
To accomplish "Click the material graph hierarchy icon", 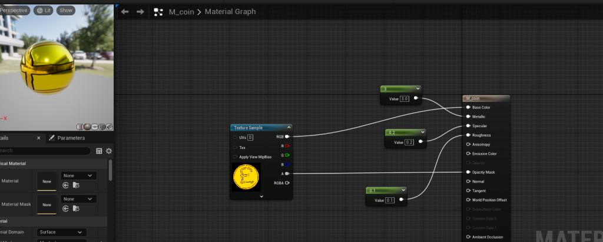I will pyautogui.click(x=158, y=12).
